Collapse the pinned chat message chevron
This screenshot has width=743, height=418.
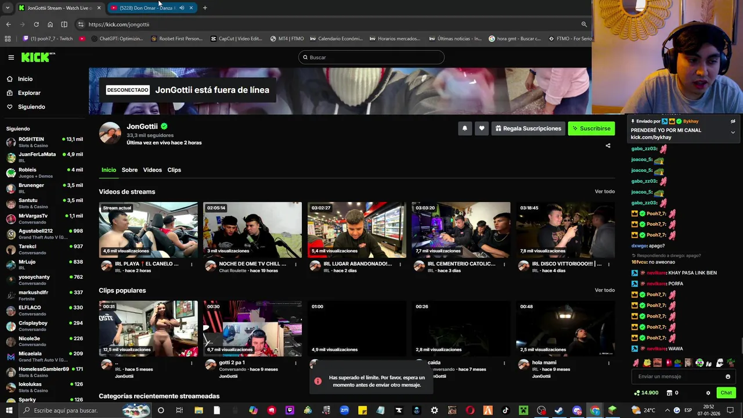click(733, 132)
